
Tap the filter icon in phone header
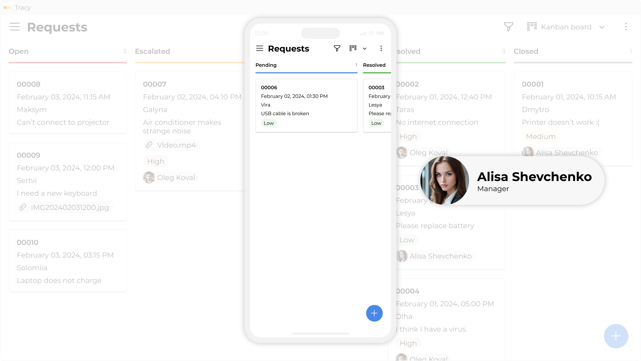337,48
